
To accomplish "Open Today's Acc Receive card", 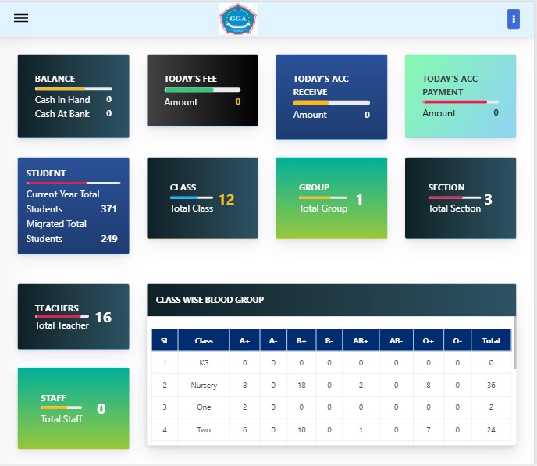I will (331, 97).
